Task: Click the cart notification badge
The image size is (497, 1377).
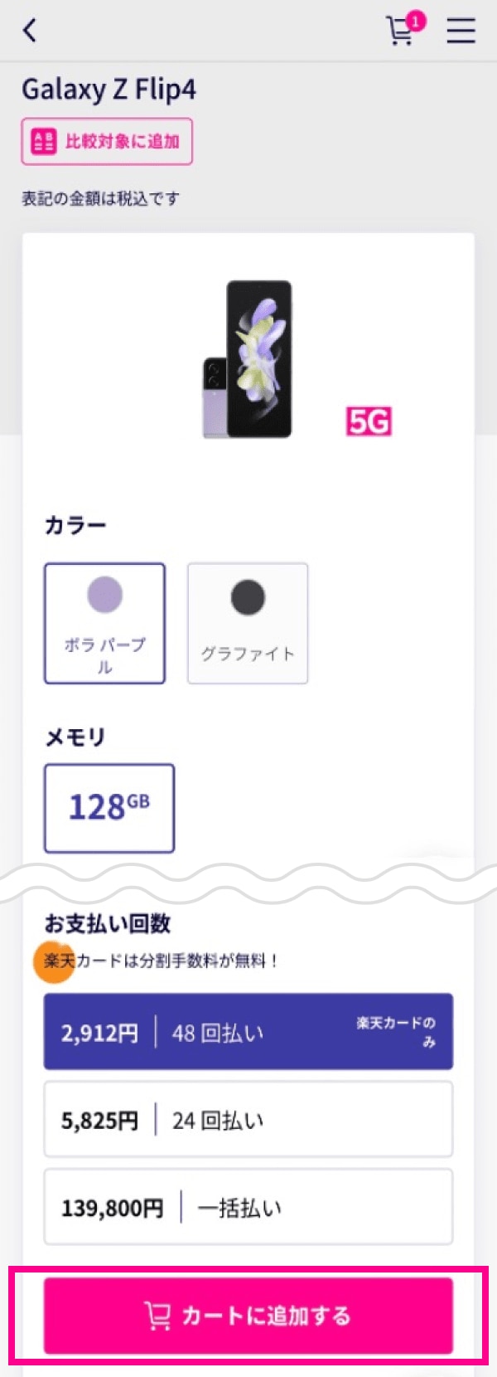Action: [416, 21]
